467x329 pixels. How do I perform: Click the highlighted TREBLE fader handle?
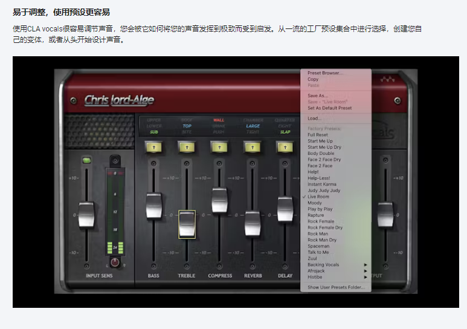coord(187,224)
